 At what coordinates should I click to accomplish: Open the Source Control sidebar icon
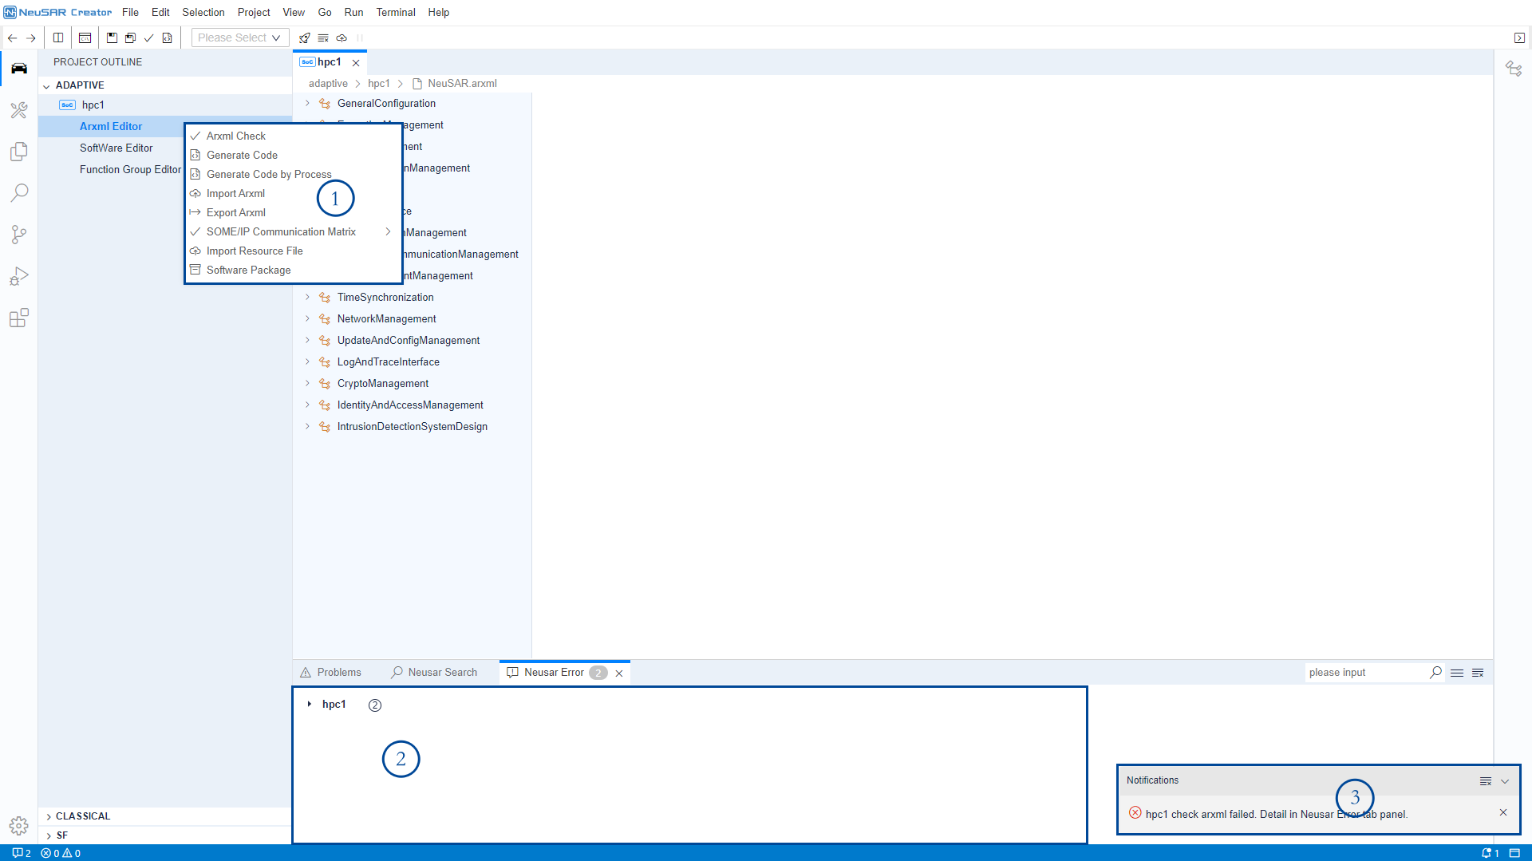pos(19,235)
